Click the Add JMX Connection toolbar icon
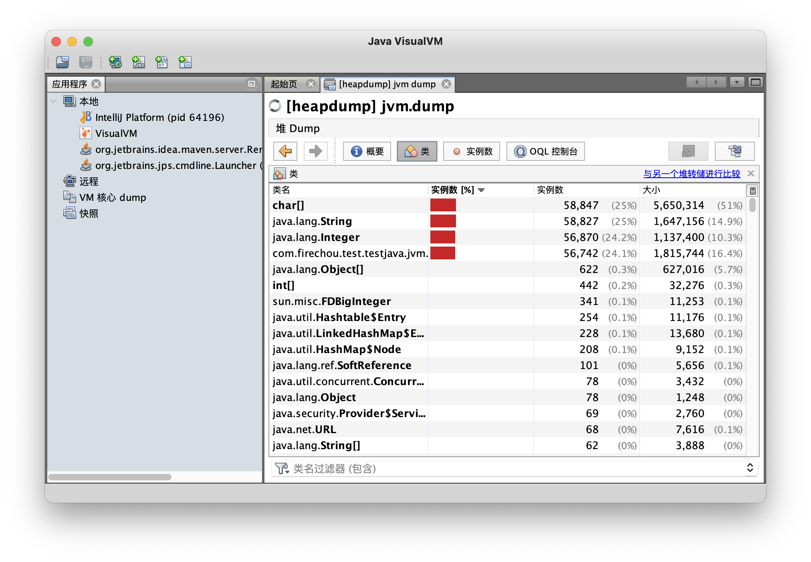Image resolution: width=811 pixels, height=562 pixels. (139, 62)
